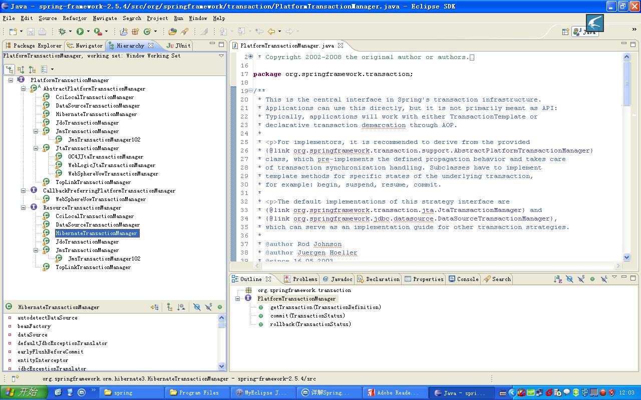Click the New Java Package icon
Viewport: 641px width, 400px height.
click(135, 31)
